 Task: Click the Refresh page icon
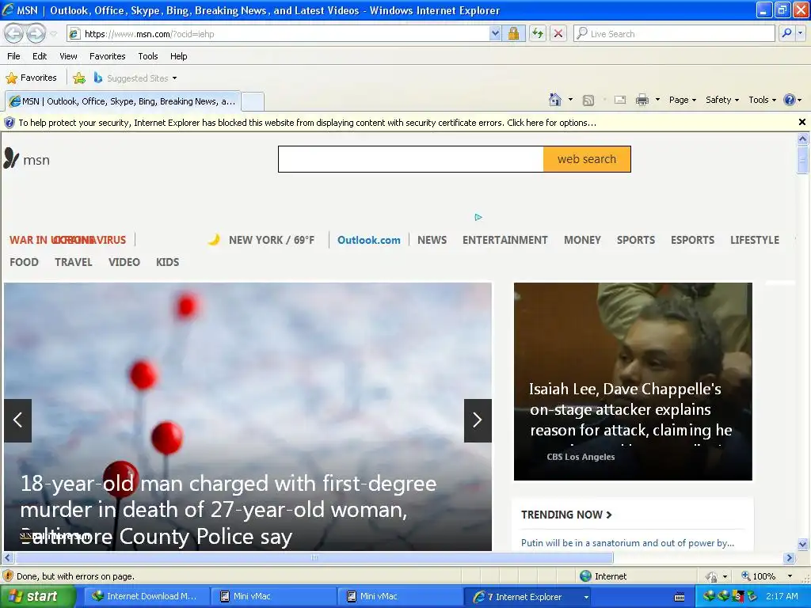pyautogui.click(x=538, y=33)
